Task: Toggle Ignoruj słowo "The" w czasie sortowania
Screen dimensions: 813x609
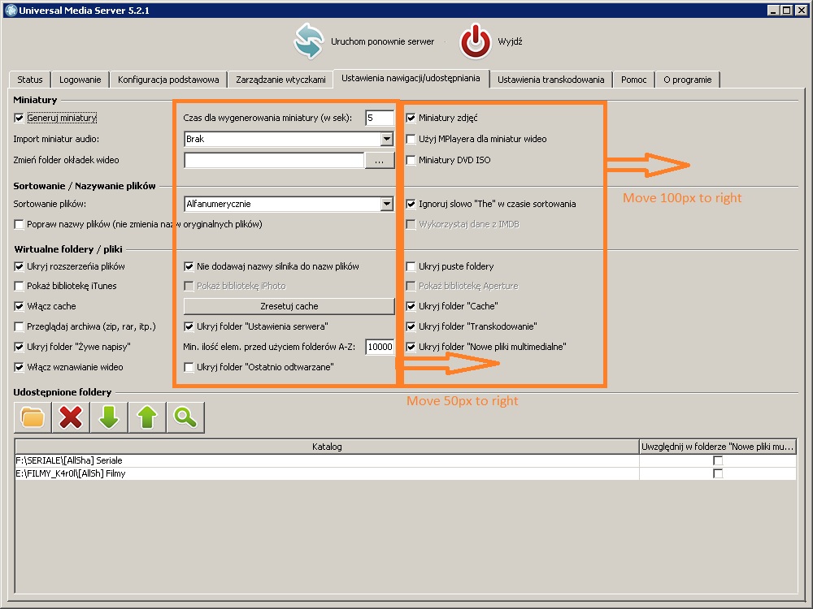Action: (411, 204)
